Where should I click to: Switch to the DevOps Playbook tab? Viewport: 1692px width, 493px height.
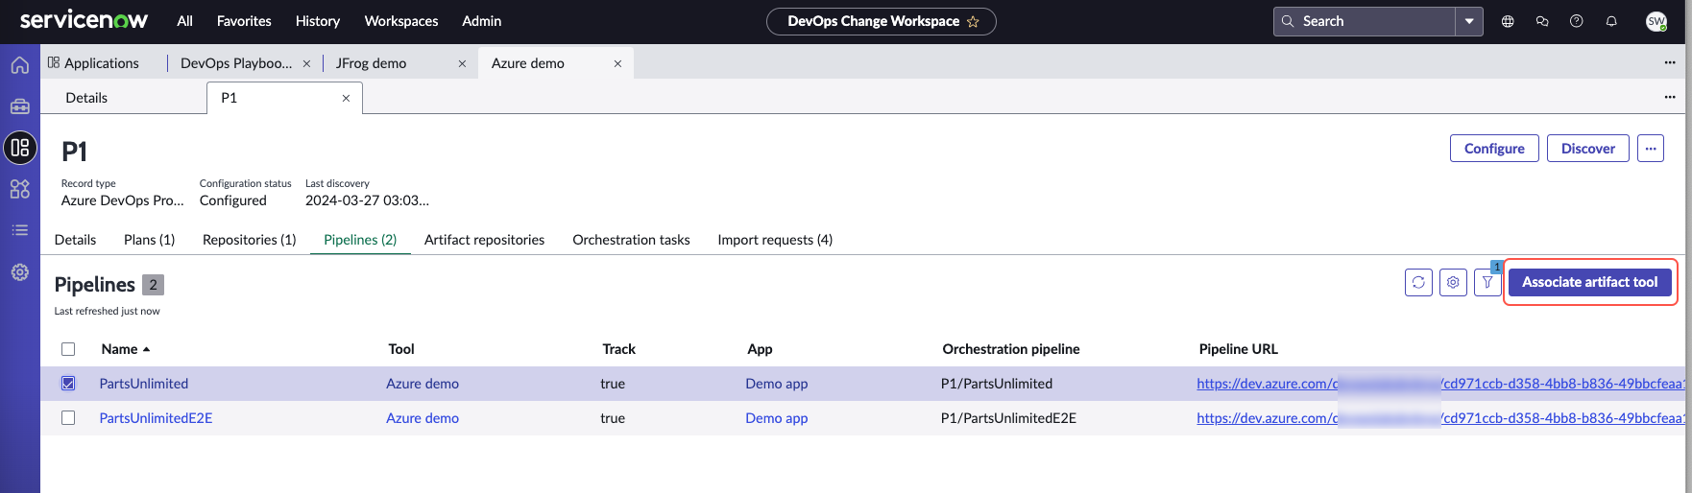click(x=236, y=63)
